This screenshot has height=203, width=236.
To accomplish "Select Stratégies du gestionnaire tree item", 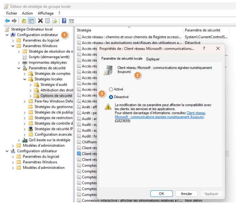I will point(54,107).
